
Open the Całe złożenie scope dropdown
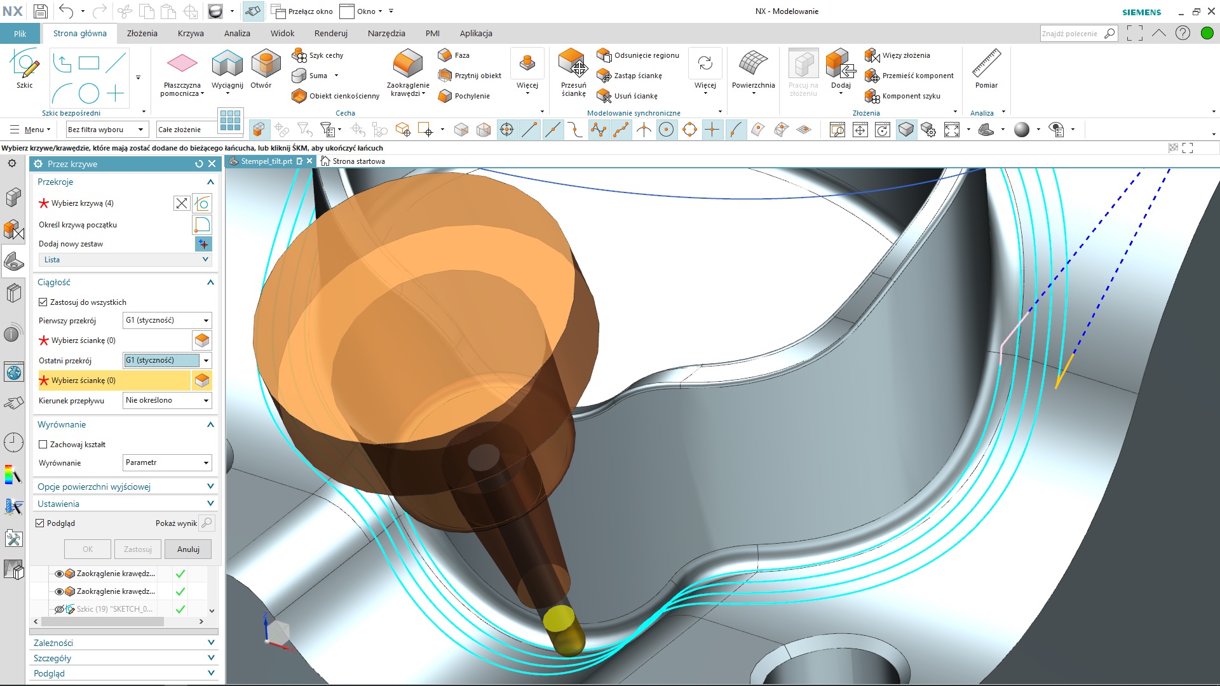(x=186, y=130)
